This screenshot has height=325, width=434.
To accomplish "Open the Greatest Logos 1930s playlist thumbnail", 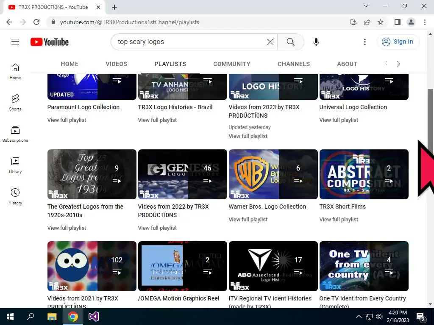I will pyautogui.click(x=92, y=174).
